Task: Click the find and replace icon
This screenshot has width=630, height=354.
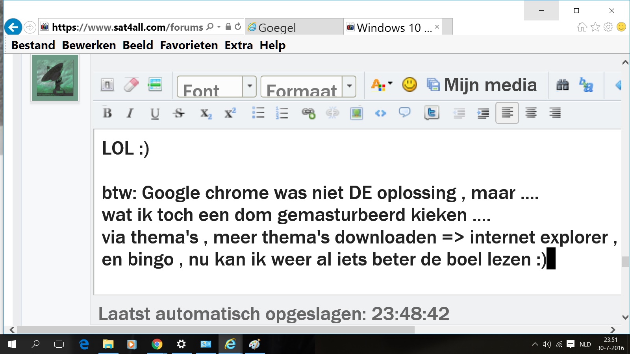Action: (x=586, y=85)
